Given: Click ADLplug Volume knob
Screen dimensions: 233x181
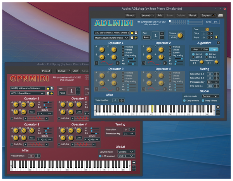Looking at the screenshot, I should click(180, 35).
